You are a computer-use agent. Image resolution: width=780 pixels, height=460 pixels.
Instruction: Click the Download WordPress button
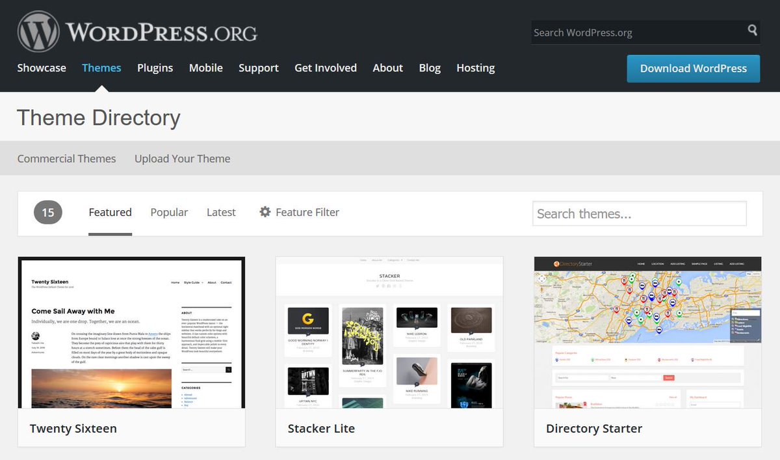tap(694, 68)
